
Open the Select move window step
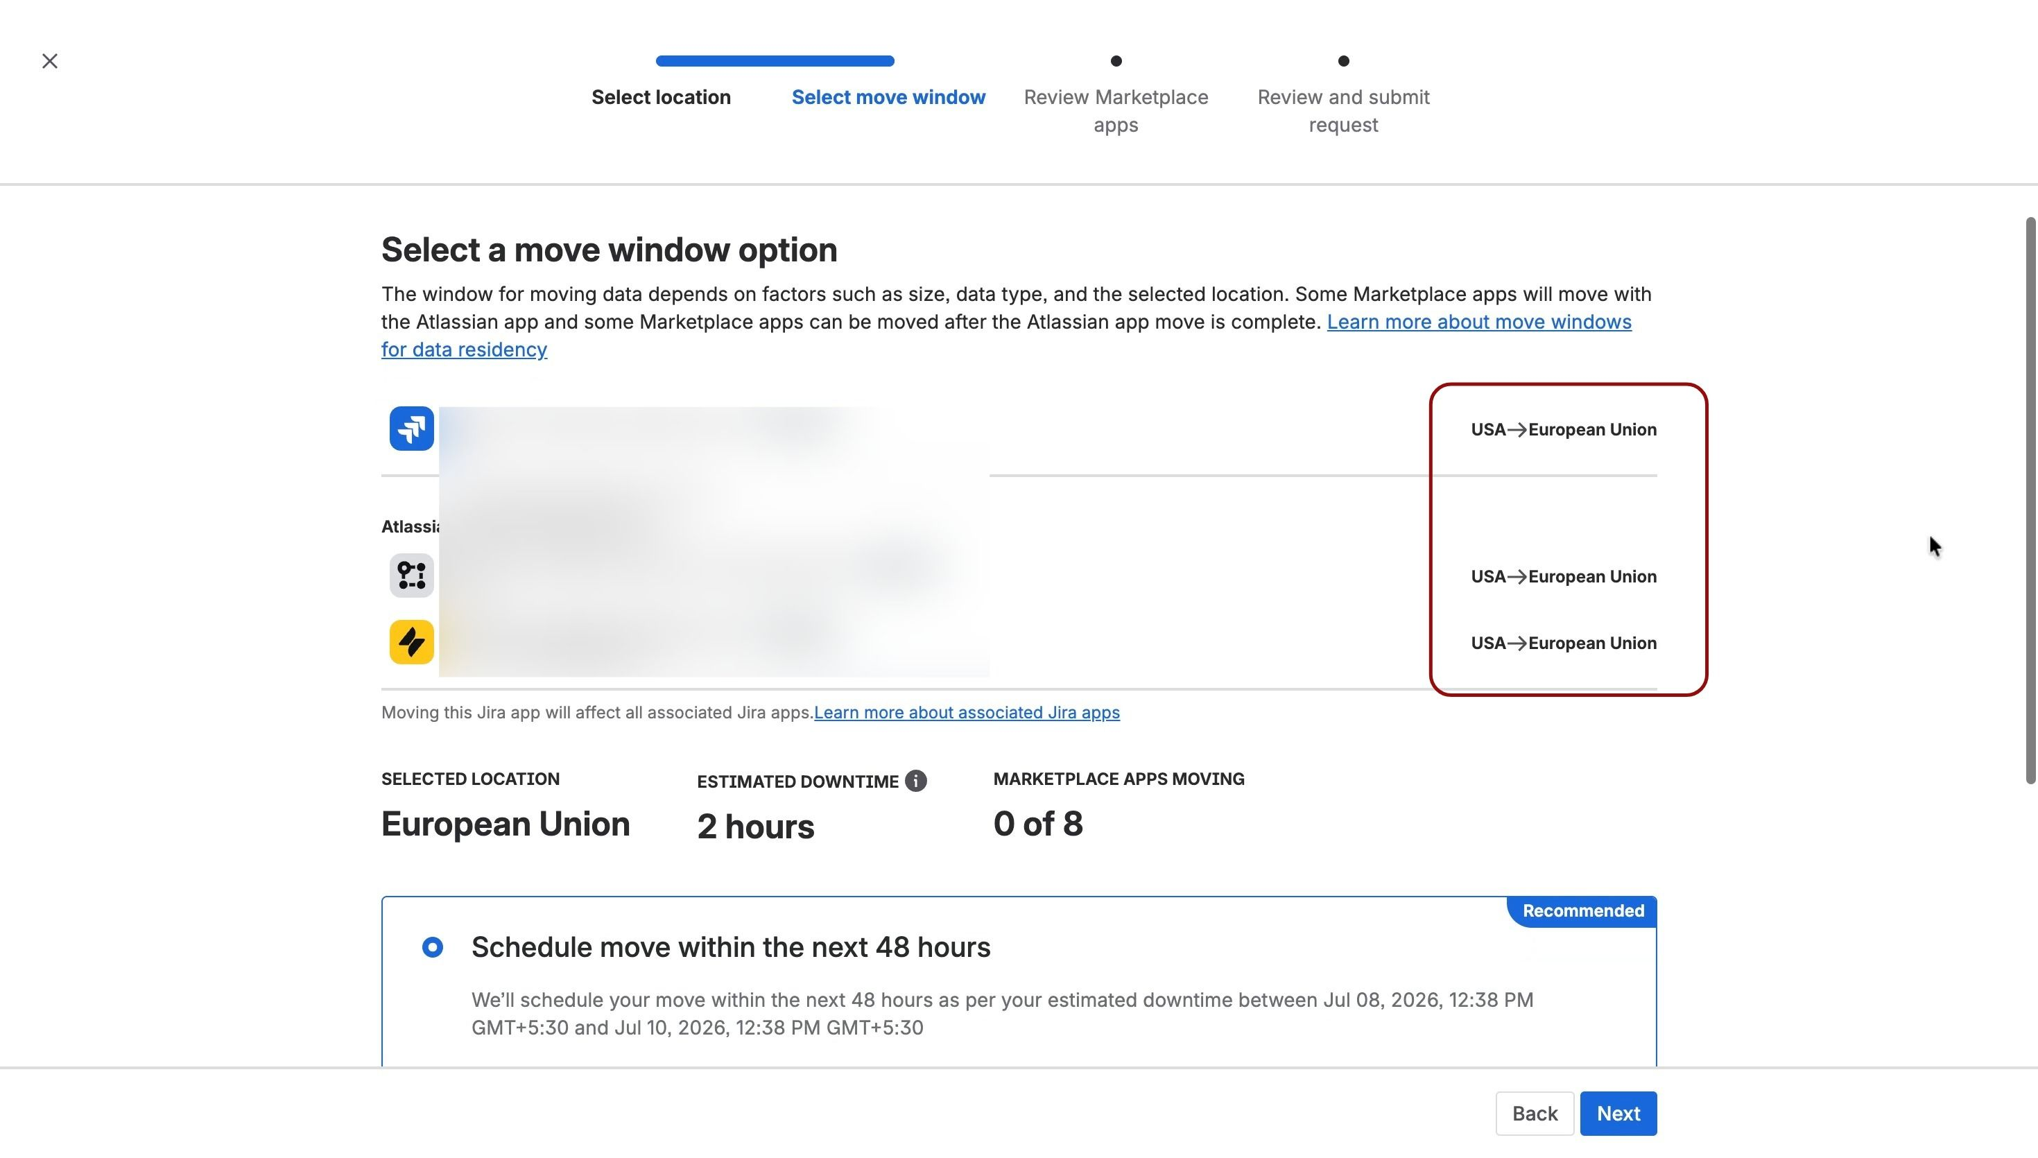888,97
